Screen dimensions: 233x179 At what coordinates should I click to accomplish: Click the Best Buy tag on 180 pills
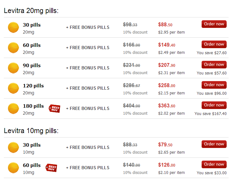[x=55, y=108]
